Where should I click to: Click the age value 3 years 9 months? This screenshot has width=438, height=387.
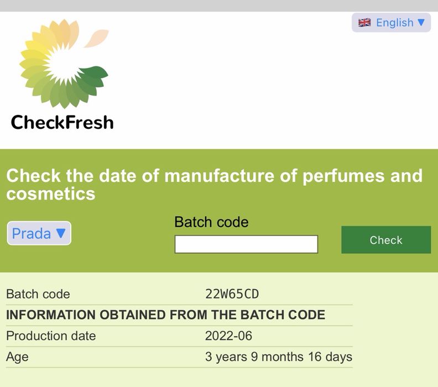(278, 357)
